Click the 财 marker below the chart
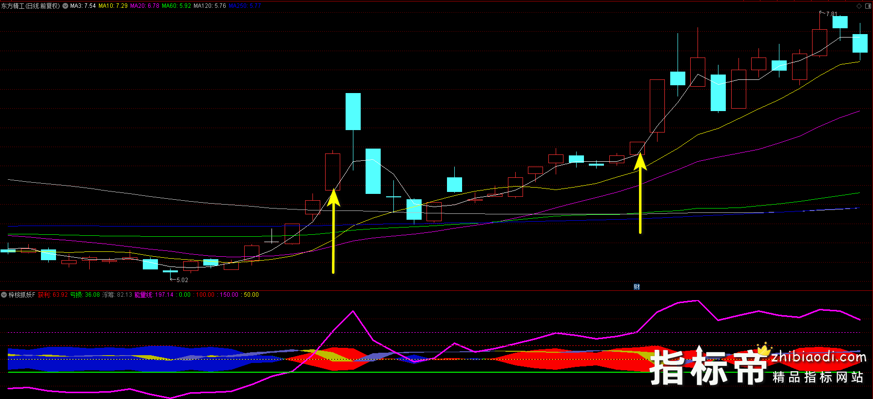 637,287
